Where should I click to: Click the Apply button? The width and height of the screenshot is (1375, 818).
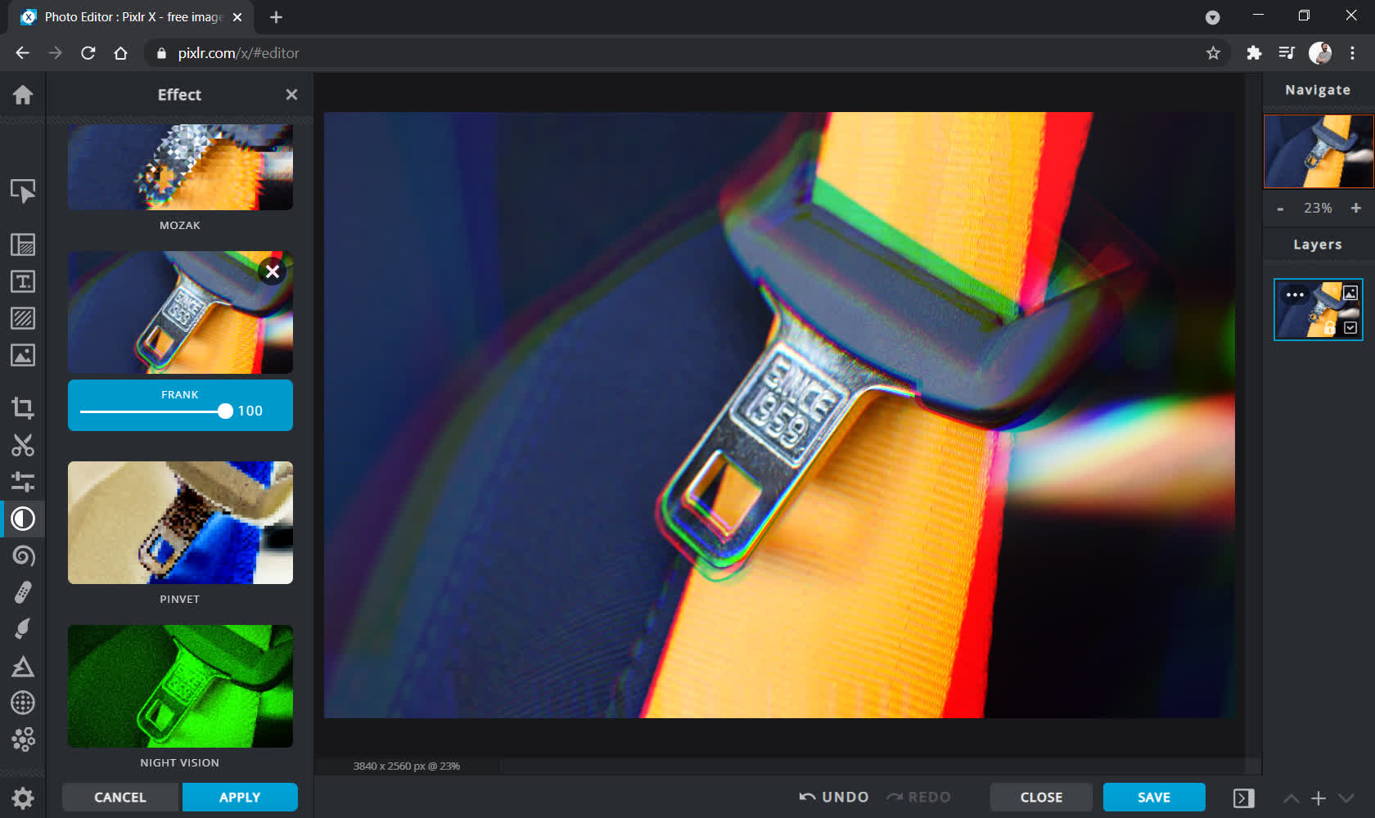point(240,798)
